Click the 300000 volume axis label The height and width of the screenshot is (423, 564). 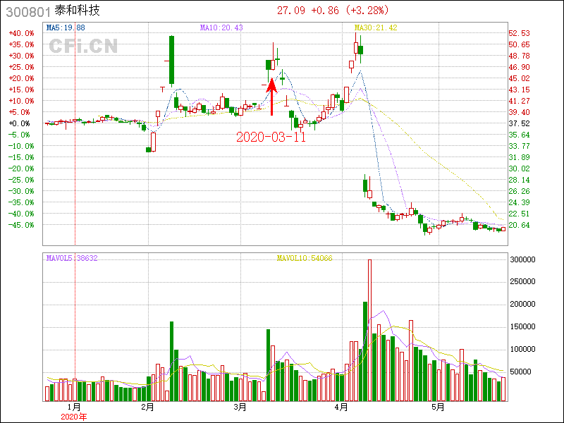(x=522, y=259)
